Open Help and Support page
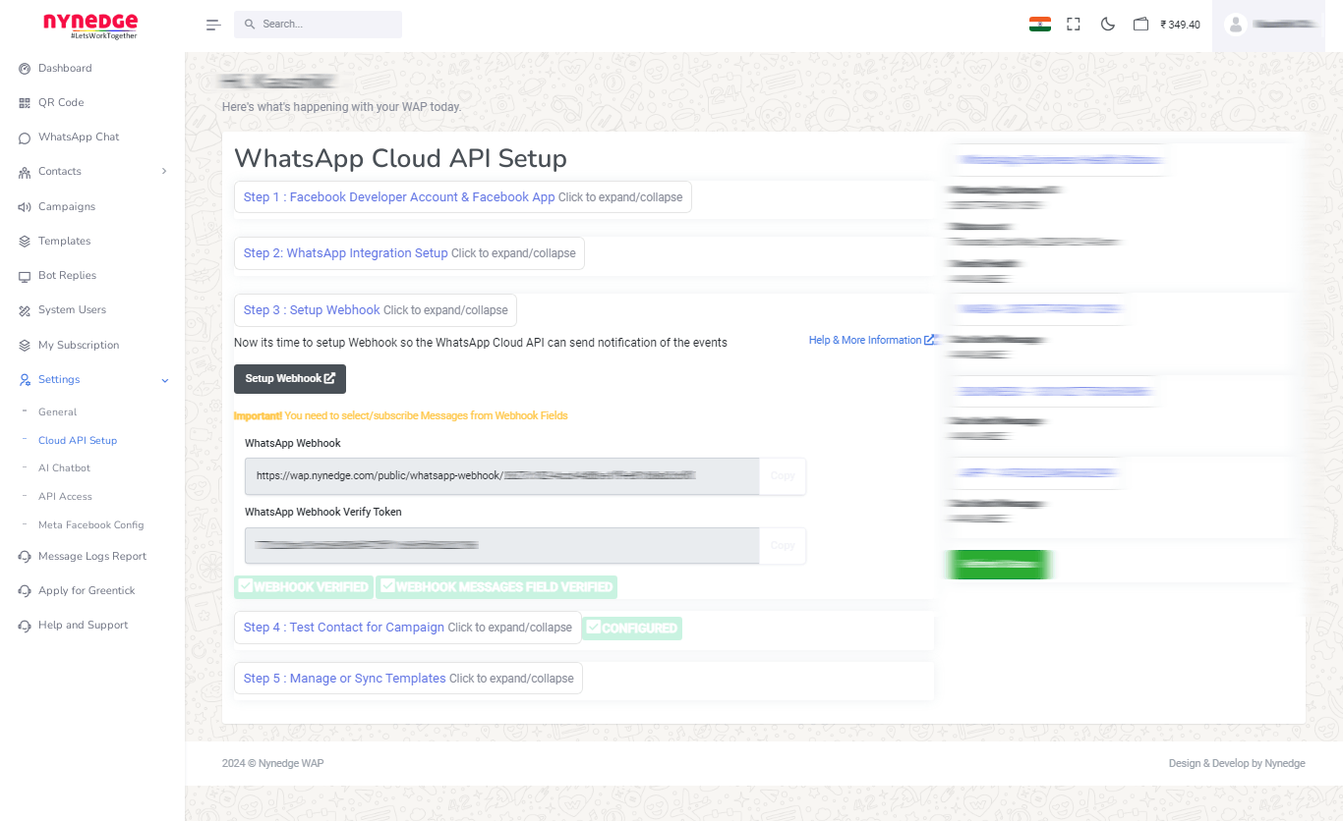The height and width of the screenshot is (821, 1343). 84,626
